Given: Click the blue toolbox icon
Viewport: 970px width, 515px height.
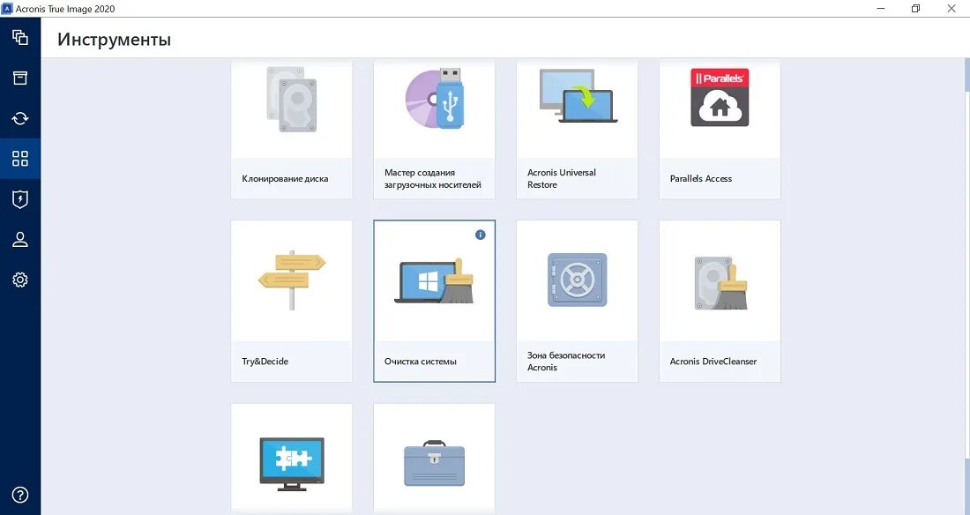Looking at the screenshot, I should (x=434, y=463).
